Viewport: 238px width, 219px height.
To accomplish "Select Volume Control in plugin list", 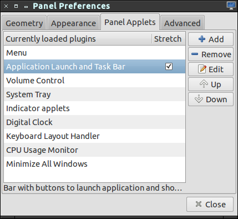I will [x=94, y=81].
